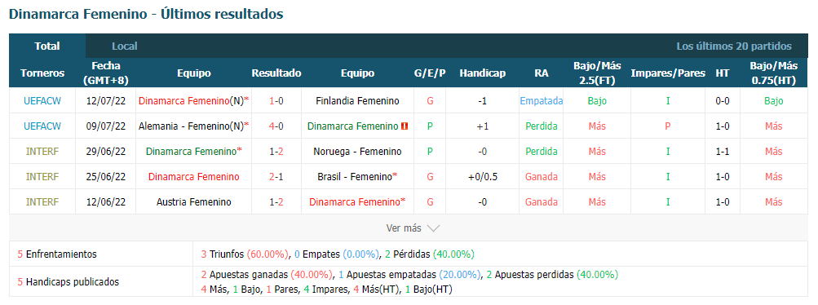Click the 4-0 match result
Image resolution: width=818 pixels, height=305 pixels.
point(276,126)
